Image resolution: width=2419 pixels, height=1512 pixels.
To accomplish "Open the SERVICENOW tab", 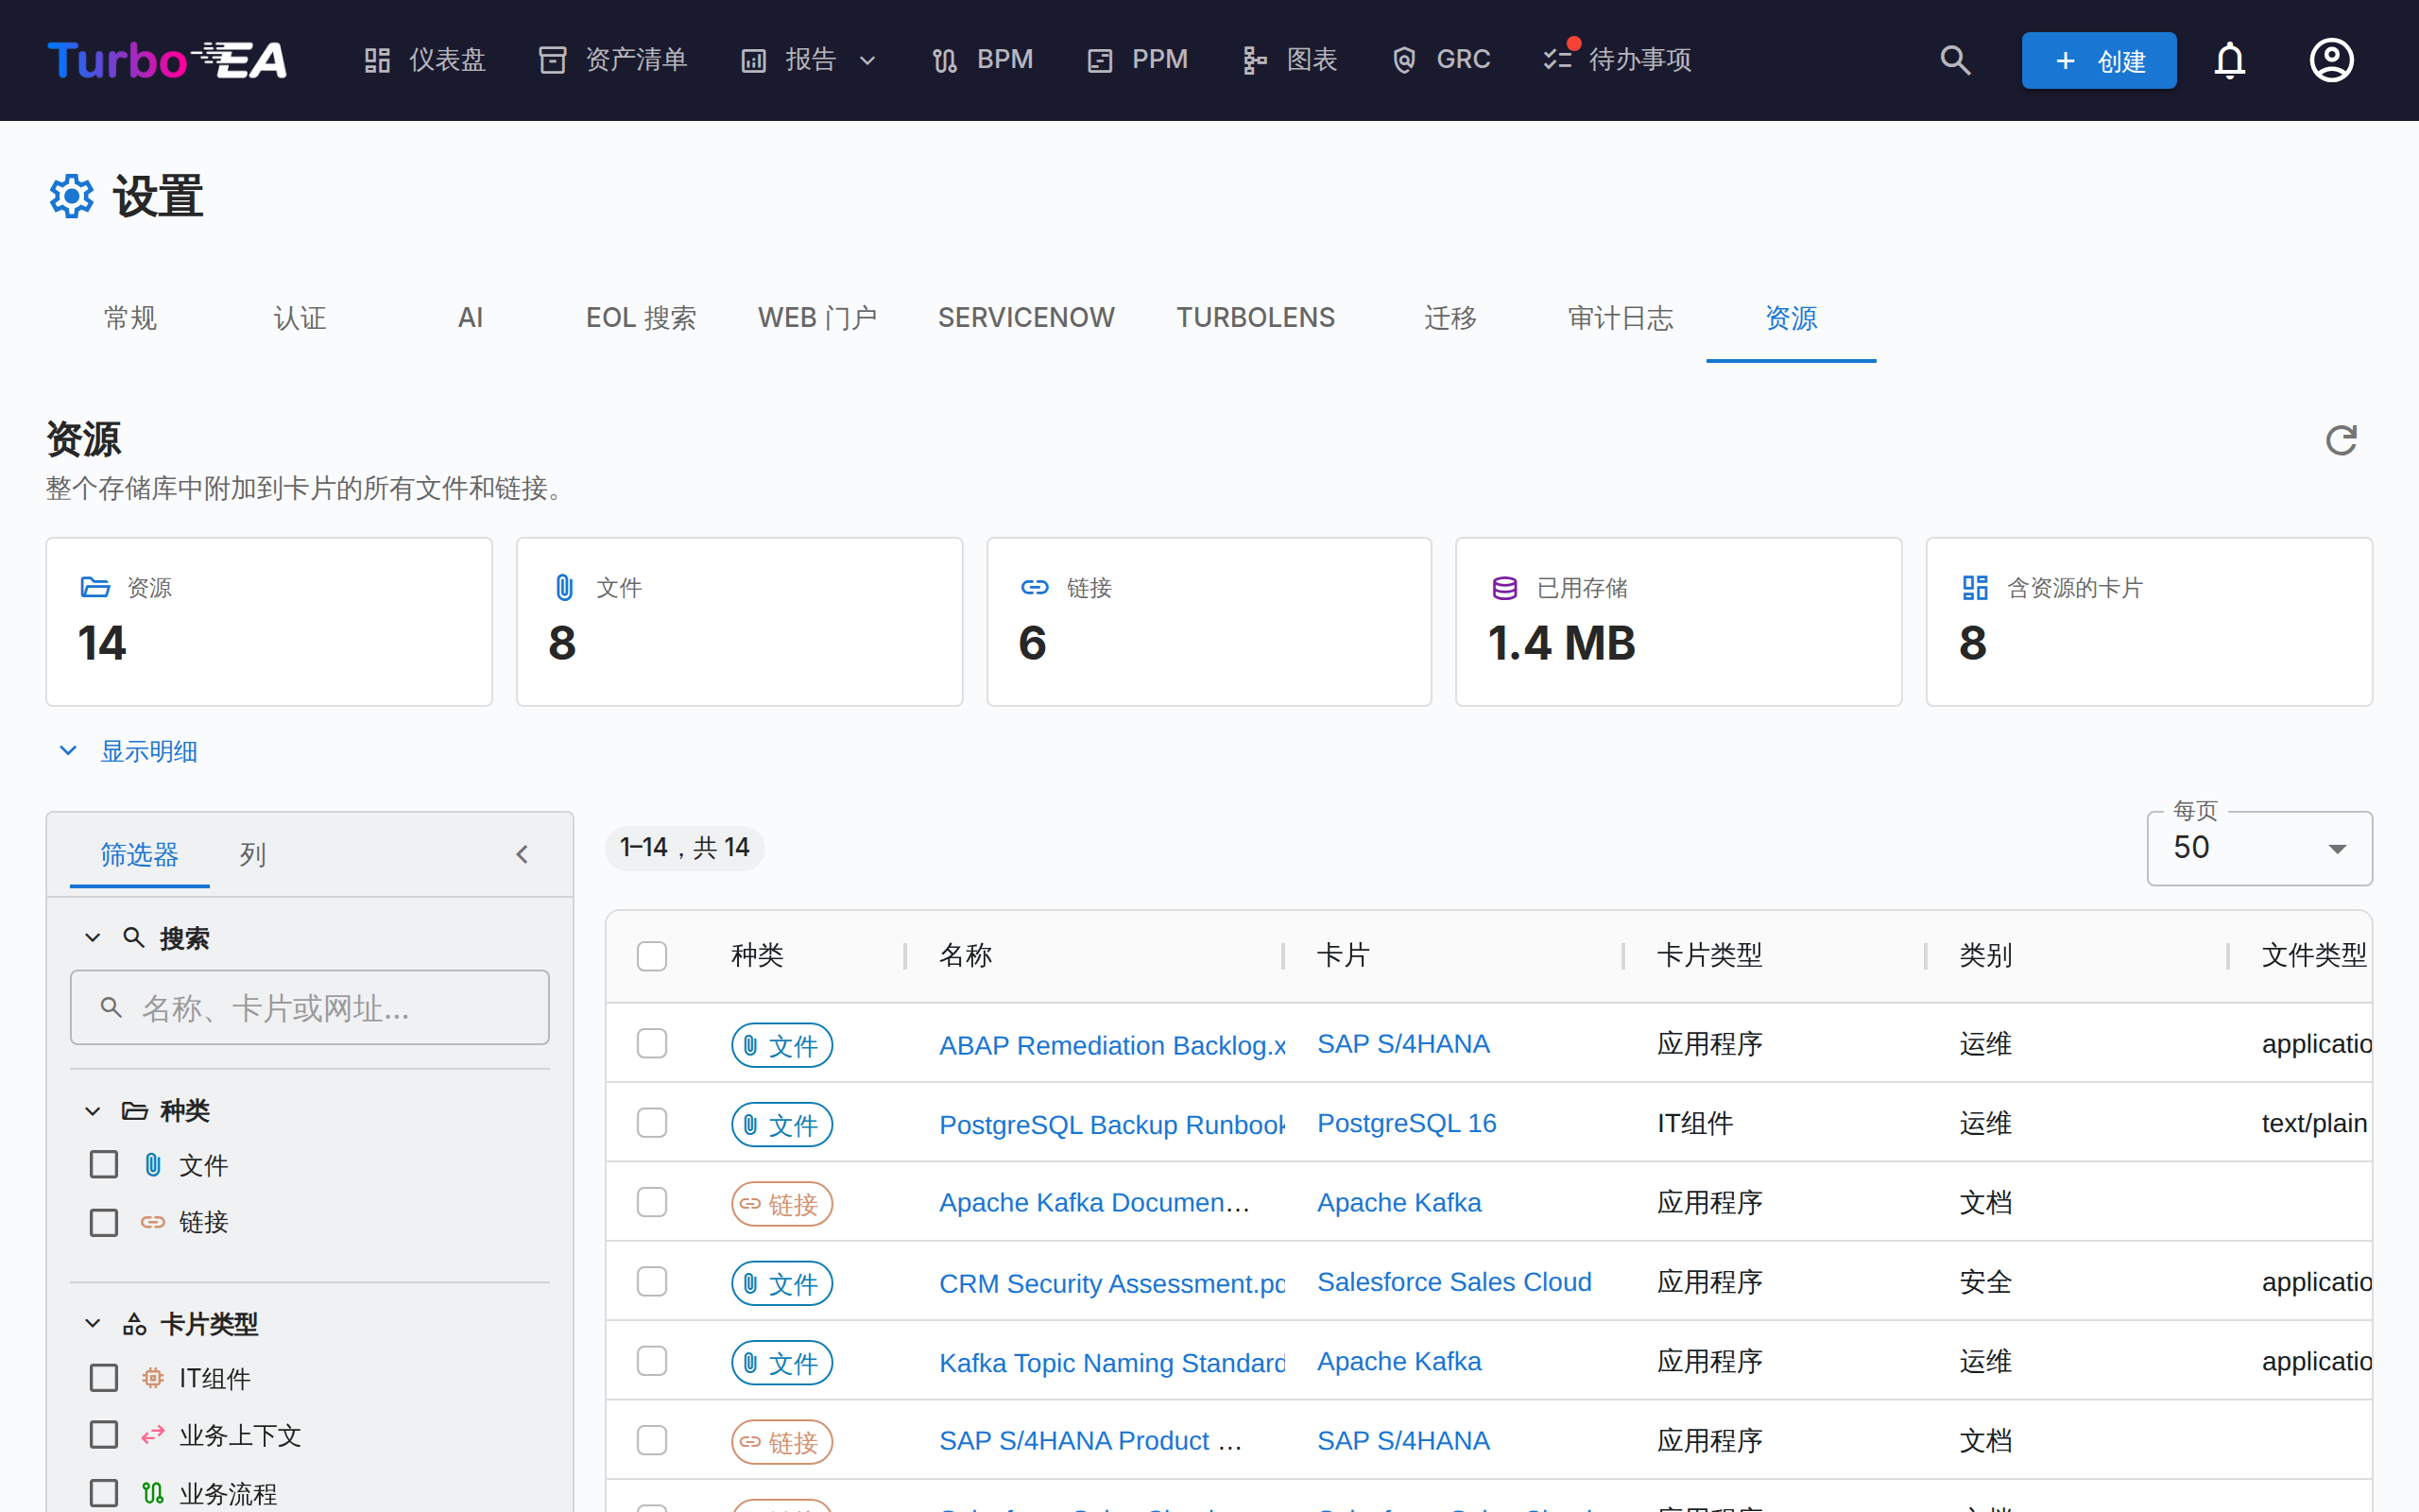I will (1025, 318).
